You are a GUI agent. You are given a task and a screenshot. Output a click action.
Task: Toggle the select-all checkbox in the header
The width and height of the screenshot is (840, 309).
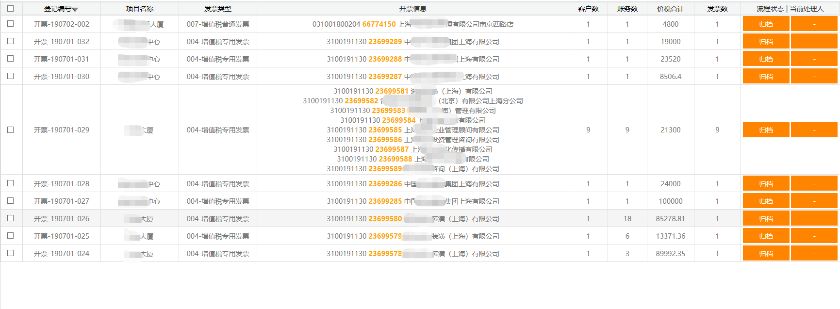pyautogui.click(x=11, y=8)
